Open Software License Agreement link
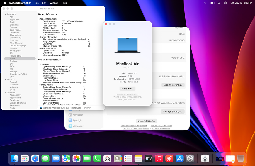255x166 pixels. (134, 126)
